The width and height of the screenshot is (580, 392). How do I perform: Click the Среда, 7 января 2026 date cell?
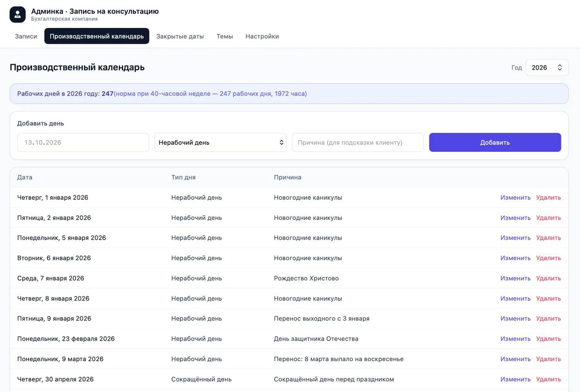(x=51, y=279)
